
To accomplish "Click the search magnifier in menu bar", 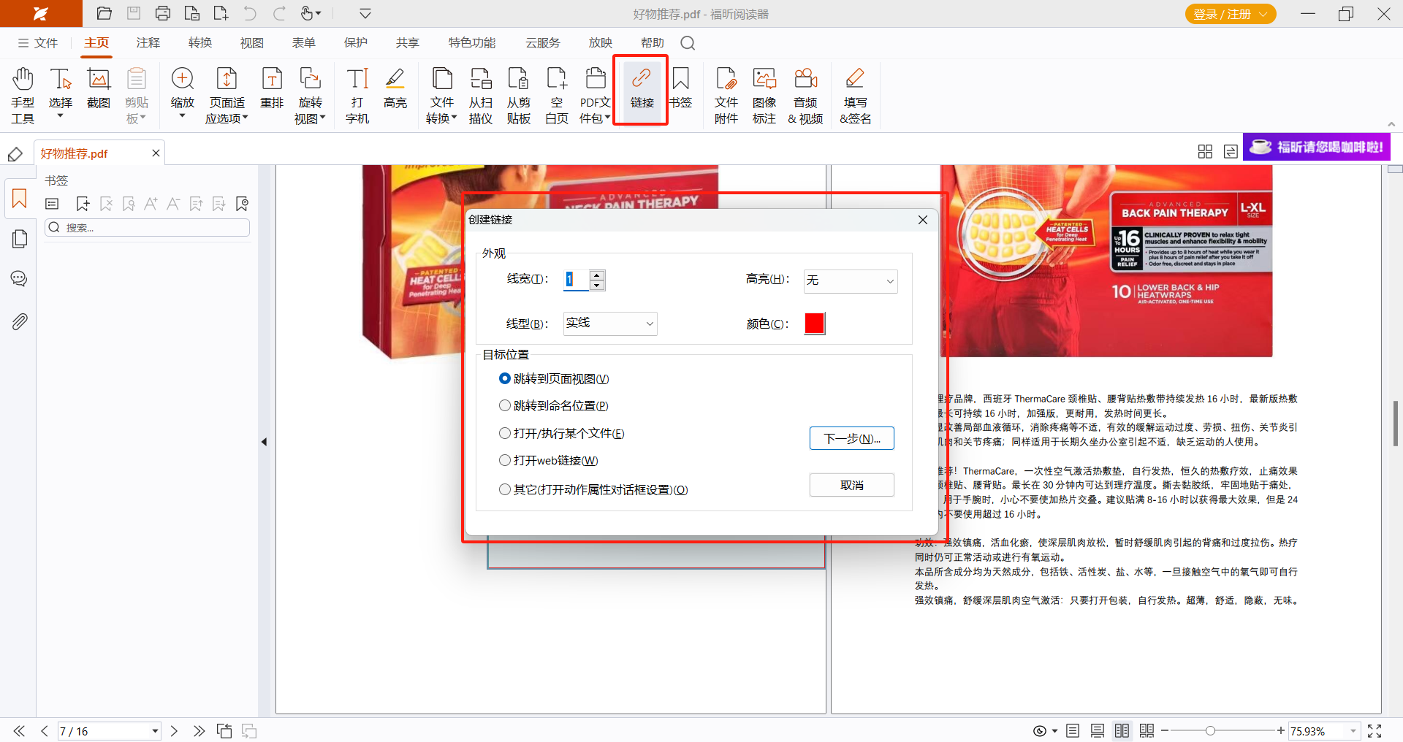I will point(688,43).
